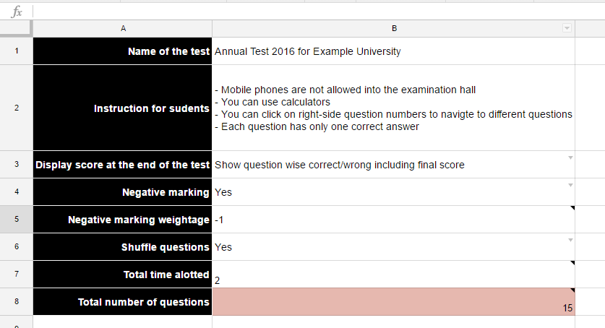Click the fx formula icon
This screenshot has height=328, width=605.
point(17,12)
